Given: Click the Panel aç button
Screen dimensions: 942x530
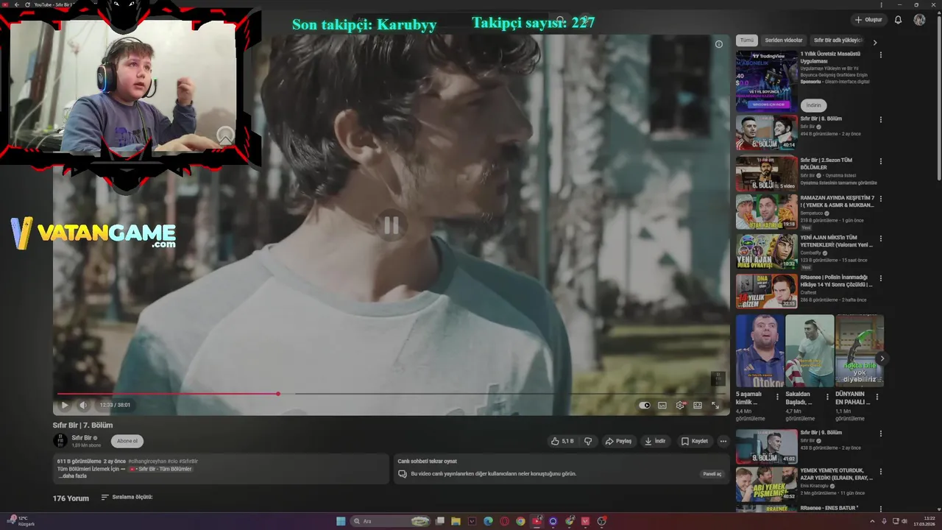Looking at the screenshot, I should coord(712,474).
